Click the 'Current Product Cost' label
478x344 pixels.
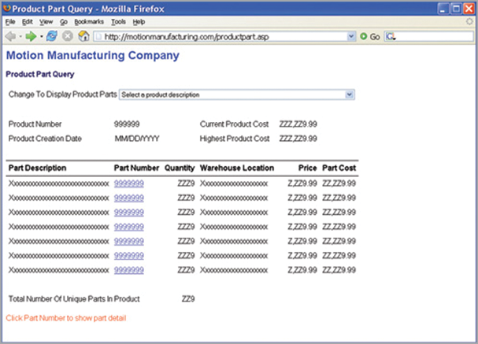(234, 124)
